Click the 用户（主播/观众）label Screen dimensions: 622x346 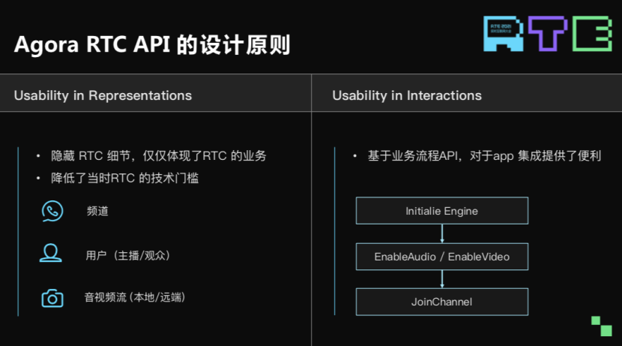point(127,255)
